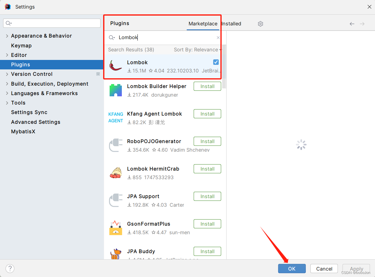
Task: Select the Lombok plugin name text
Action: coord(137,62)
